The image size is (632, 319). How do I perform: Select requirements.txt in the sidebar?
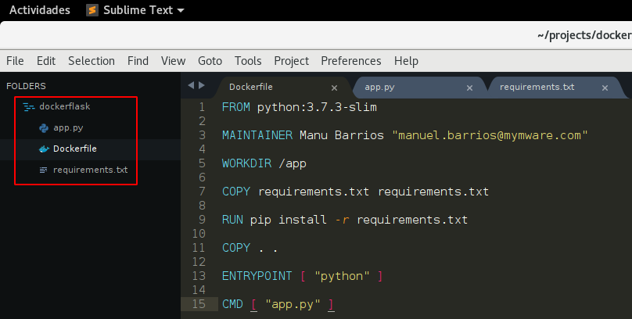(x=90, y=170)
